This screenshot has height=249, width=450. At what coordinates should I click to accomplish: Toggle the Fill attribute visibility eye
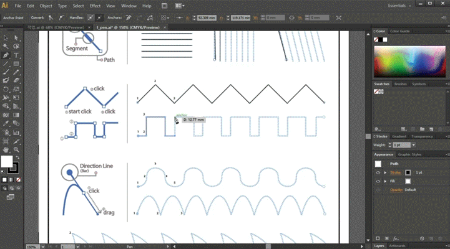click(378, 181)
